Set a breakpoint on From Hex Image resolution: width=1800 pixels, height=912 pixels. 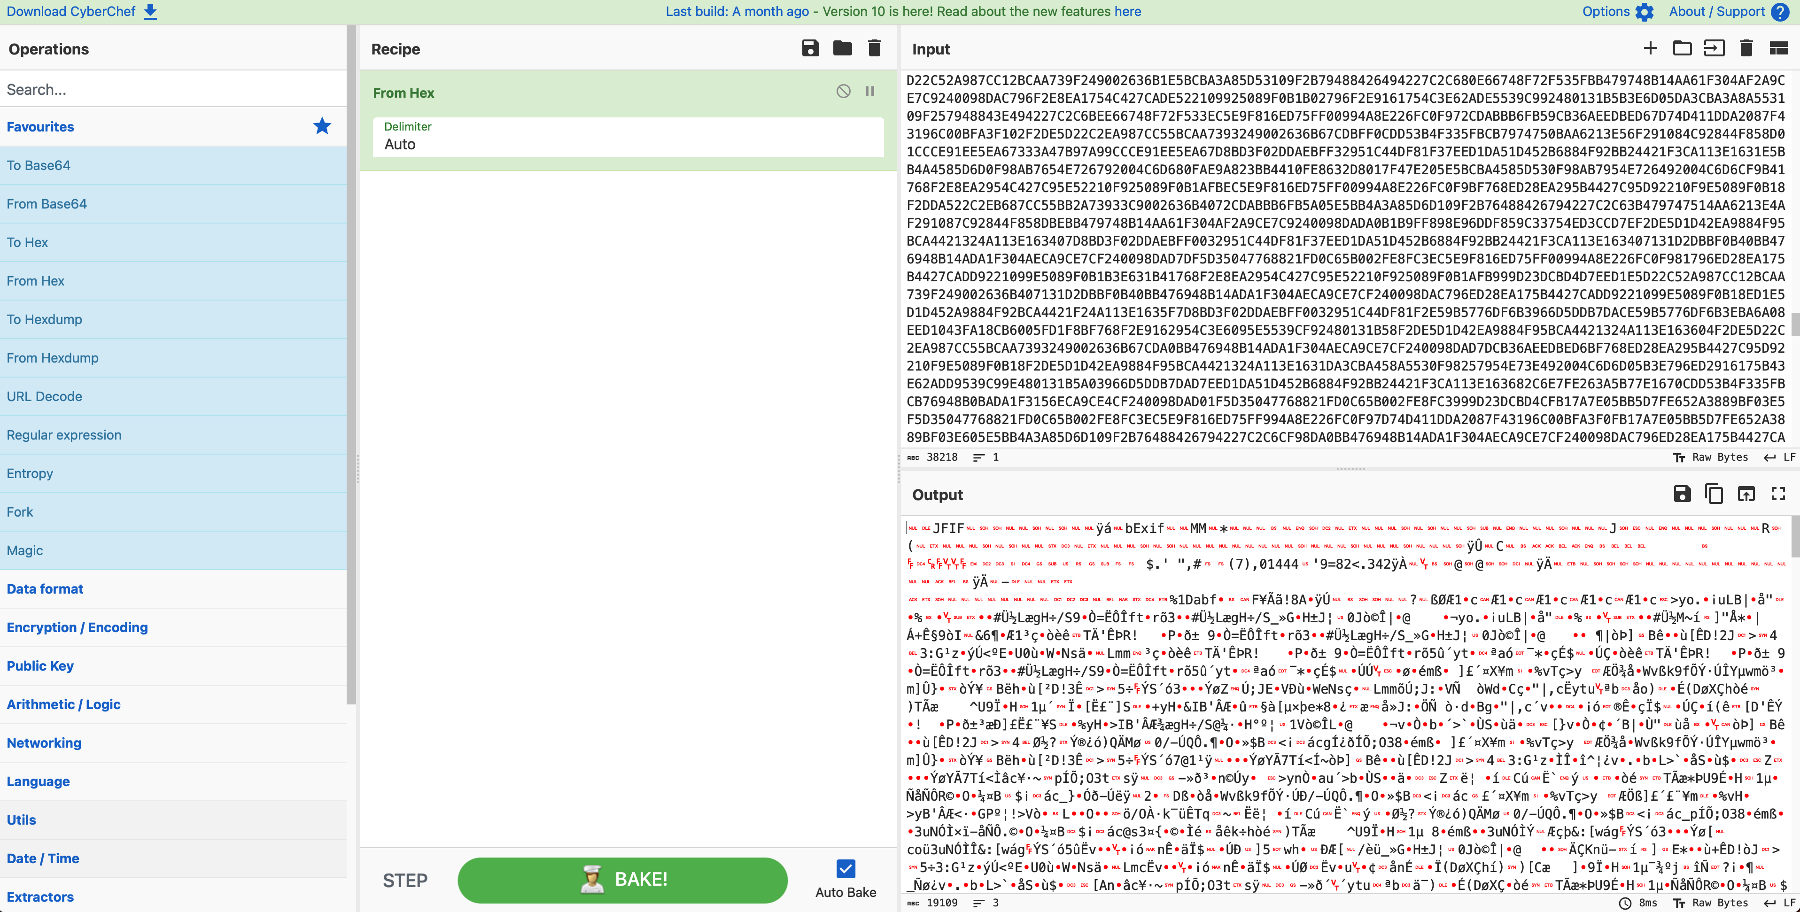click(x=870, y=92)
